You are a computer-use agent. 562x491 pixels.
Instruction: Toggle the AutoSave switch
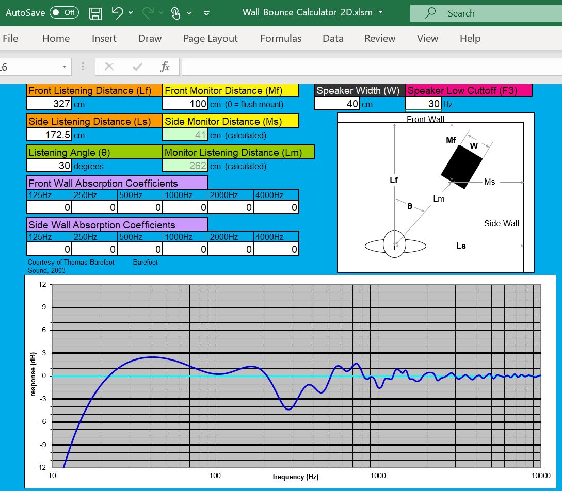64,13
